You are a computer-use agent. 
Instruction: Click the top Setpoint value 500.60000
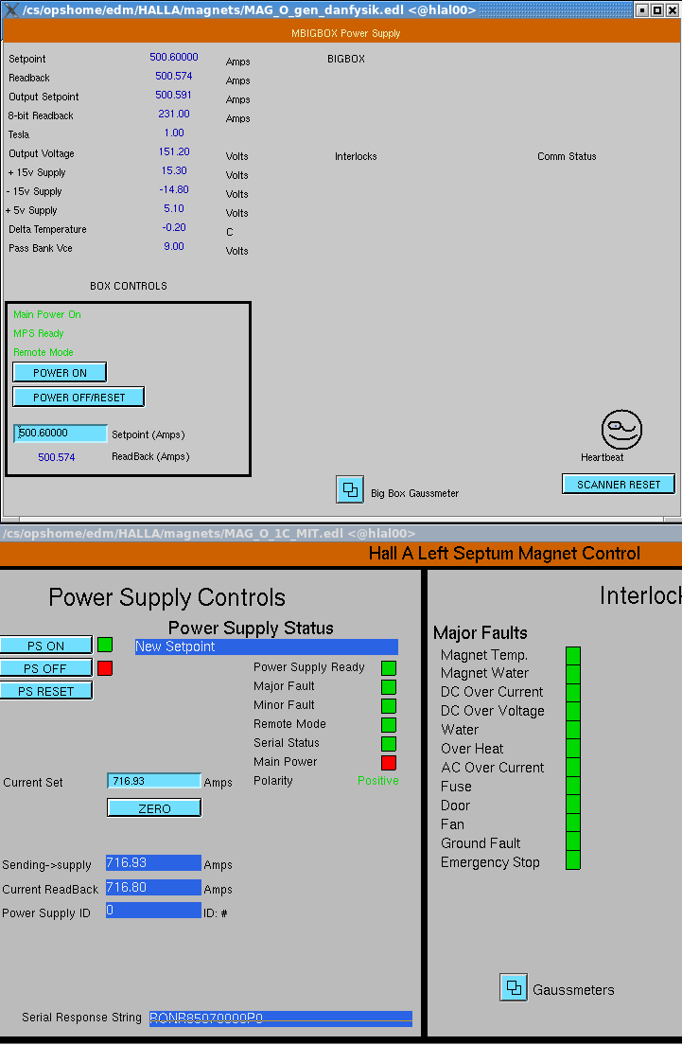[174, 58]
